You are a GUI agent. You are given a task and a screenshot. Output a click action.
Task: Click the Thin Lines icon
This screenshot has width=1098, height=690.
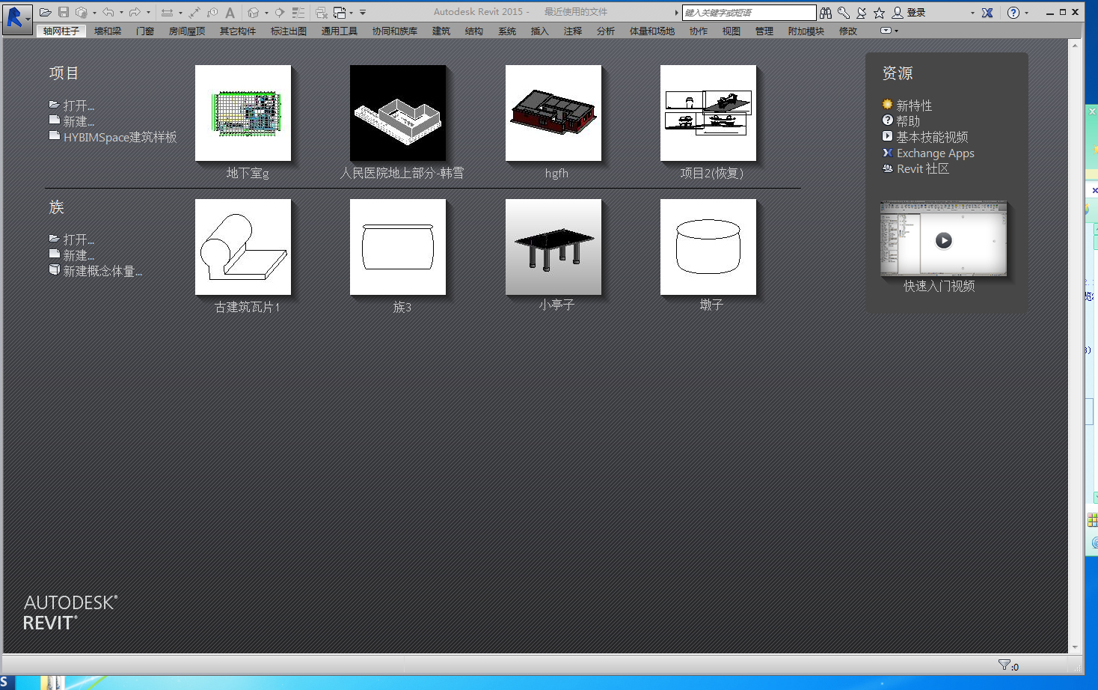click(x=298, y=13)
